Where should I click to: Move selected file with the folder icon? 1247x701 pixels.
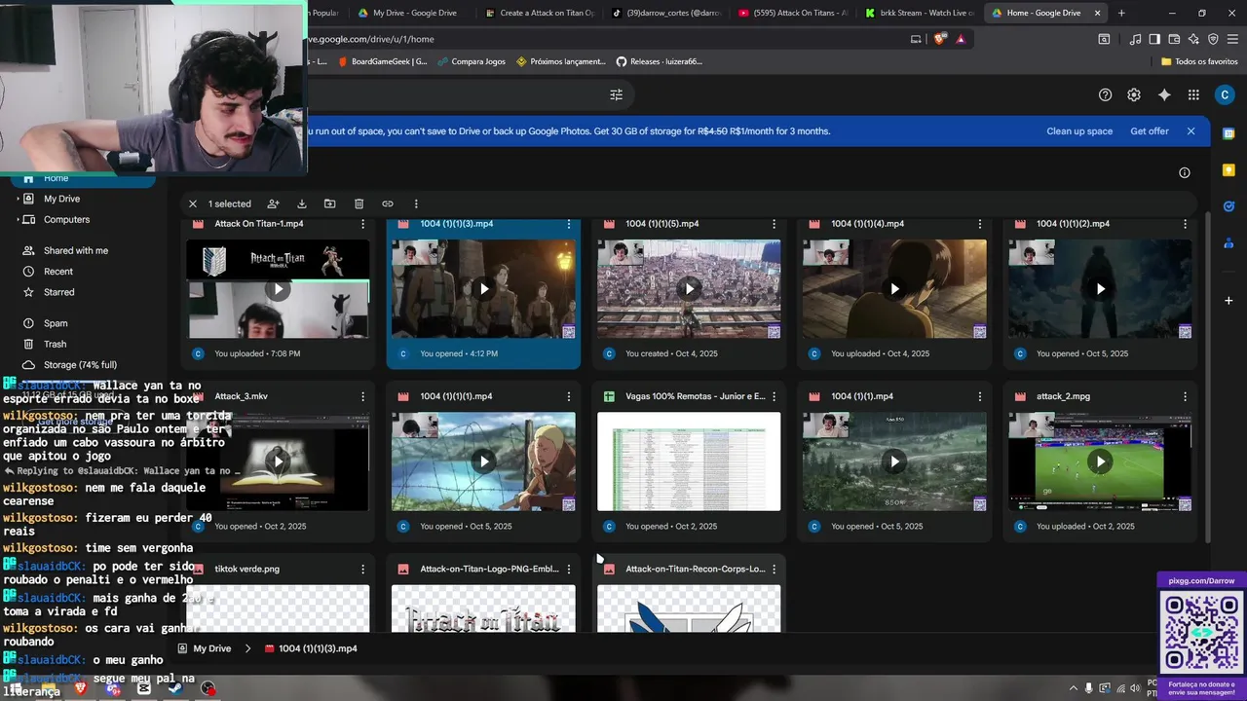[x=330, y=203]
